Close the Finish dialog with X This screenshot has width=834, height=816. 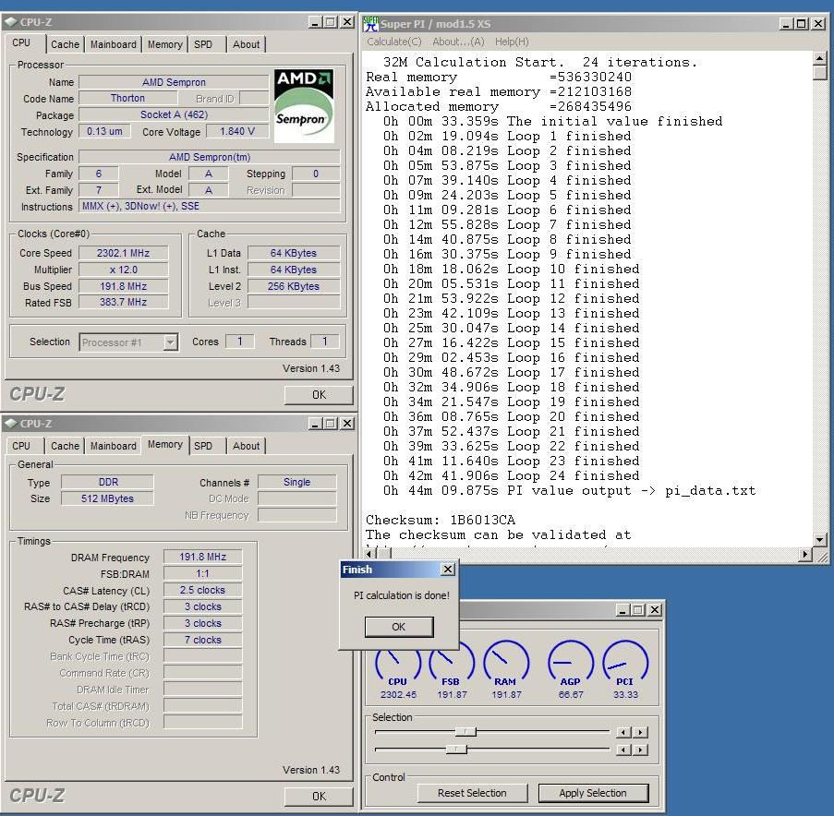pos(448,570)
